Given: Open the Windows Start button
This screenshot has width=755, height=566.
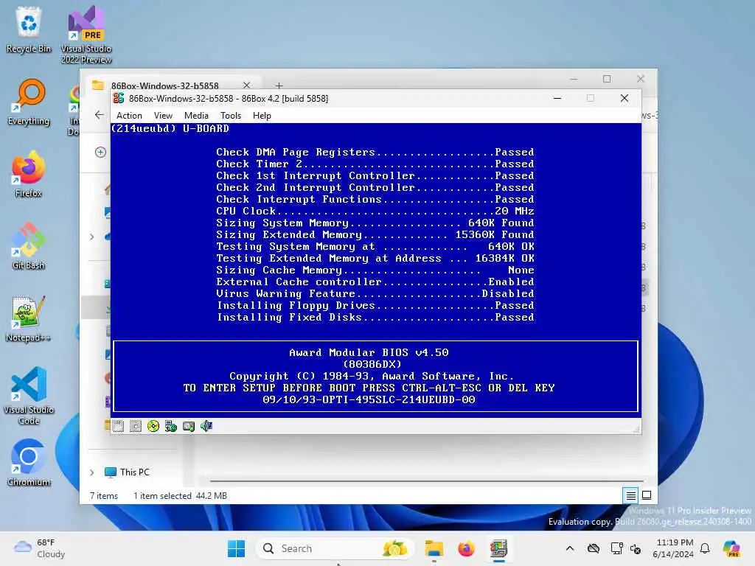Looking at the screenshot, I should coord(236,548).
